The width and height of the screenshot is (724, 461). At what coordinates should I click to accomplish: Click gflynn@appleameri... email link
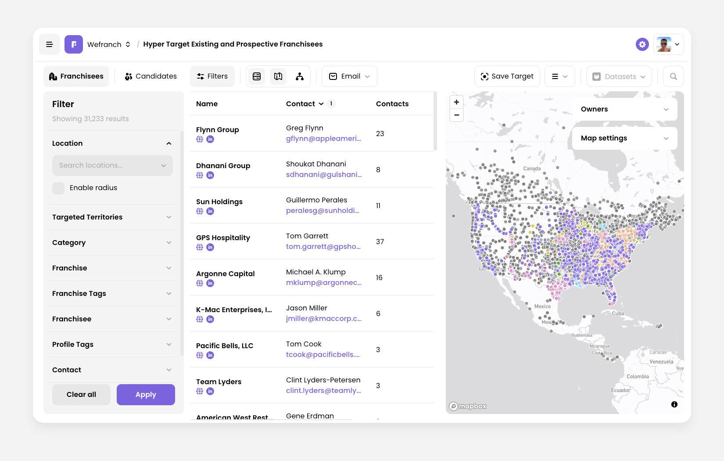tap(324, 139)
